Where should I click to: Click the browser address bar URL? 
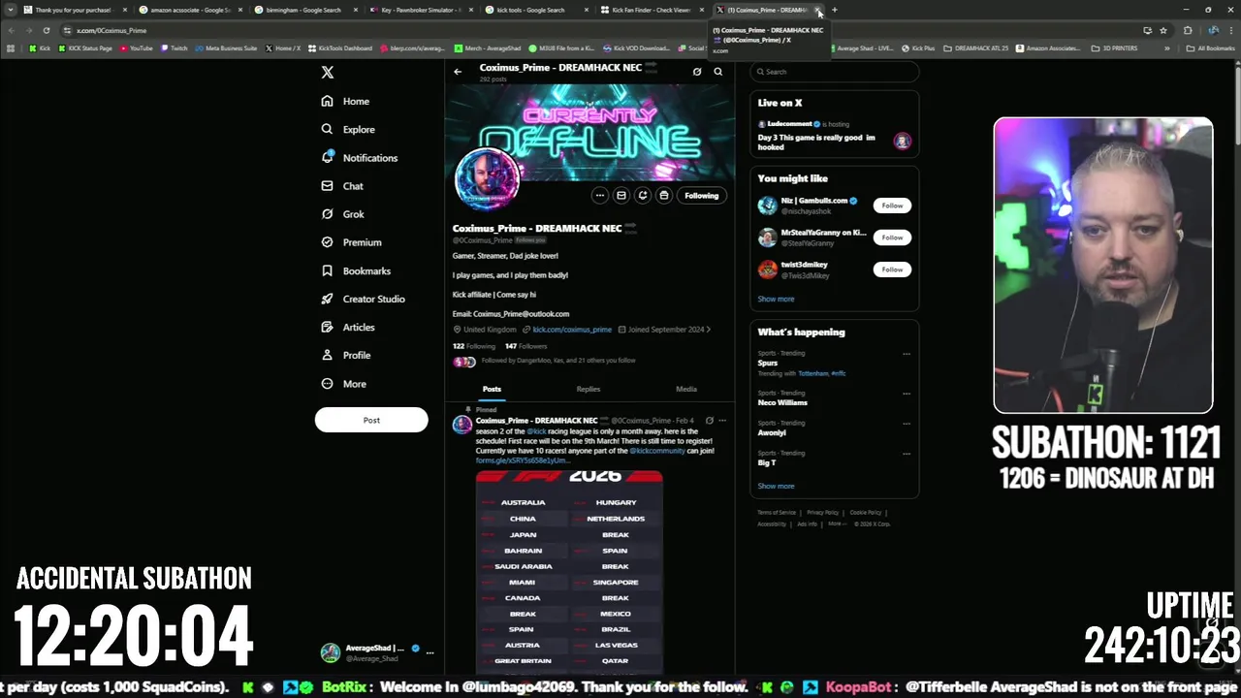click(111, 31)
